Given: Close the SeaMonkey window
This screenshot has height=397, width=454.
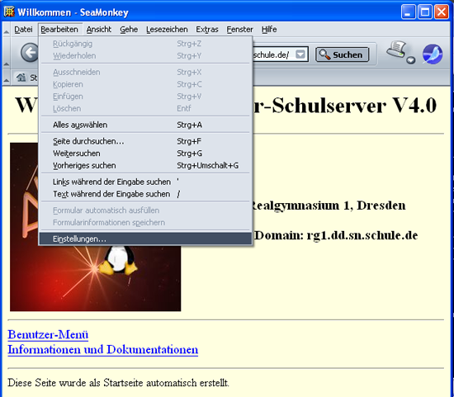Looking at the screenshot, I should coord(442,12).
